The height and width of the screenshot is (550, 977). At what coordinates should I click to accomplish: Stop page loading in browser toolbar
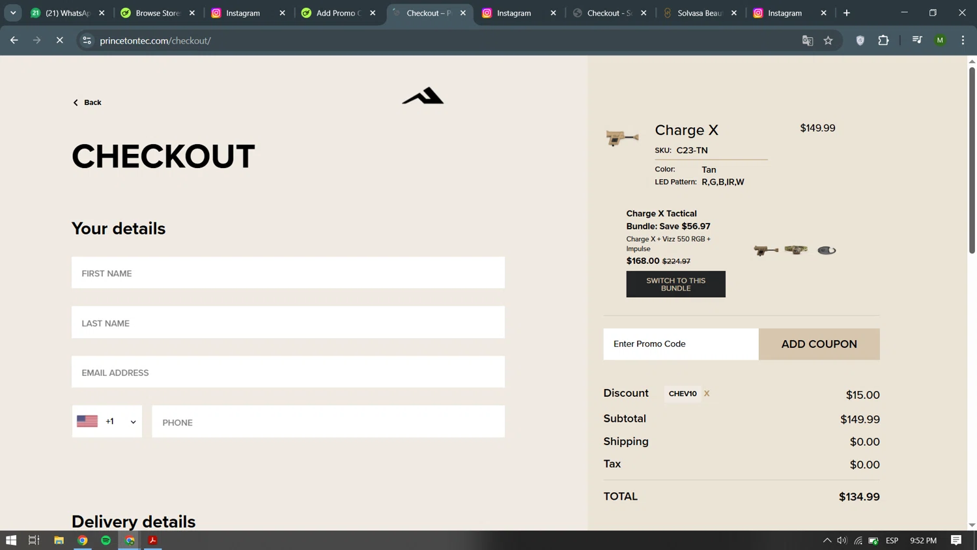pyautogui.click(x=59, y=40)
